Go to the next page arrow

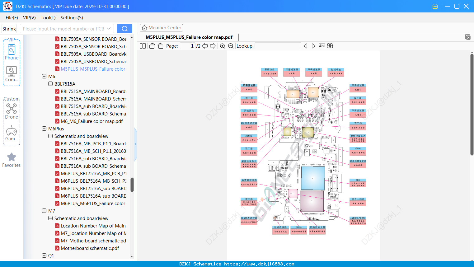point(213,46)
